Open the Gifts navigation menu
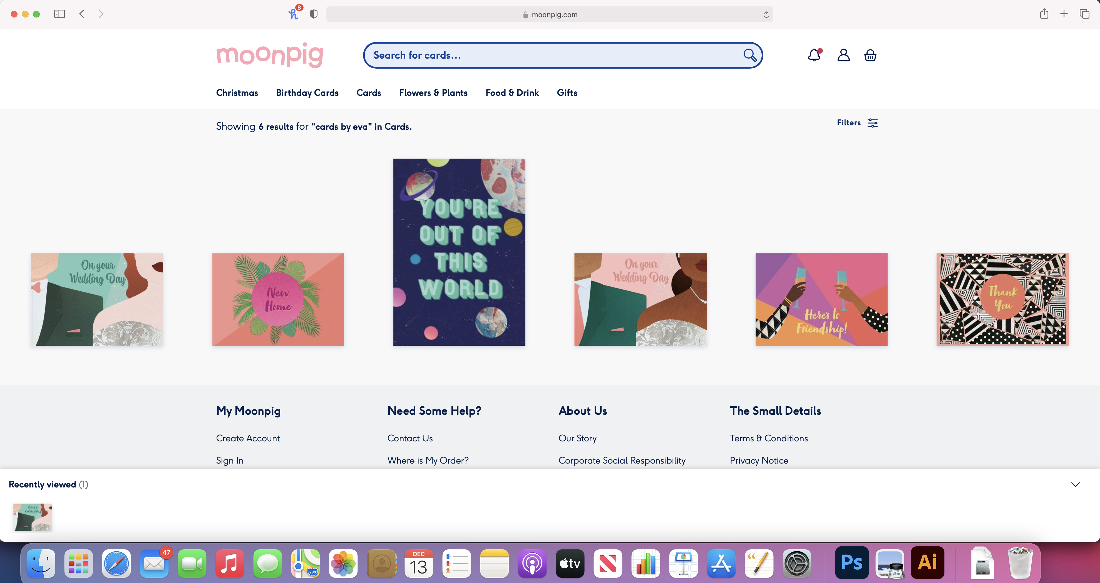This screenshot has height=583, width=1100. pyautogui.click(x=567, y=92)
